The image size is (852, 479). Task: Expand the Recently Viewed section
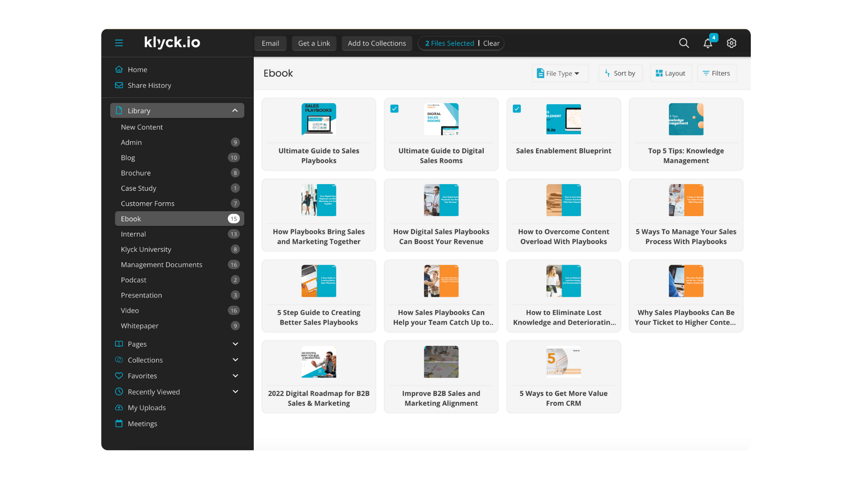(x=235, y=392)
